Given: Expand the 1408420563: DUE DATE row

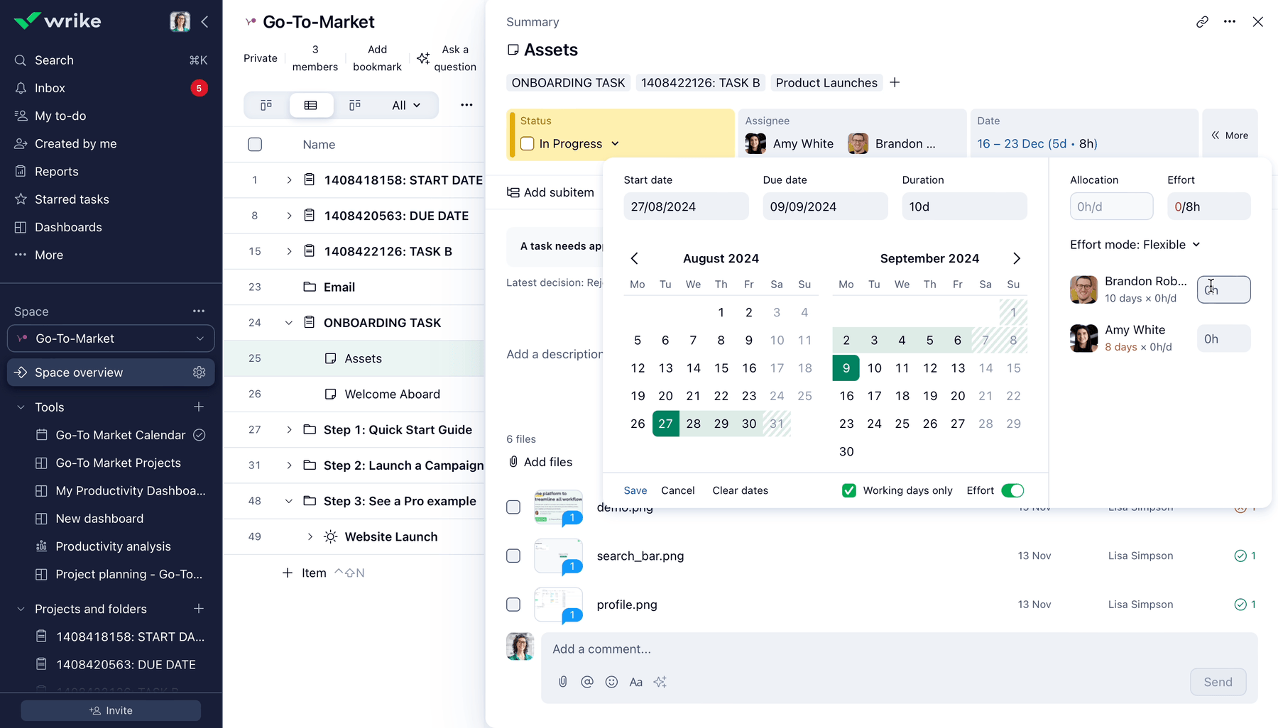Looking at the screenshot, I should coord(289,216).
